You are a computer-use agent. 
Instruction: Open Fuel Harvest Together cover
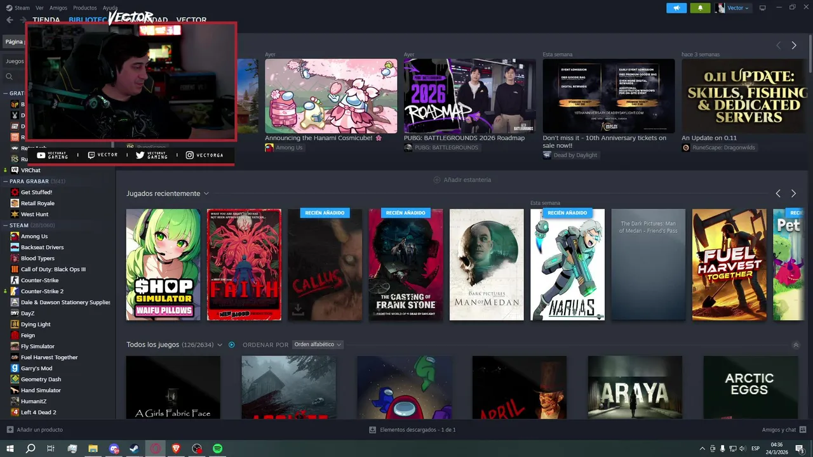(729, 265)
